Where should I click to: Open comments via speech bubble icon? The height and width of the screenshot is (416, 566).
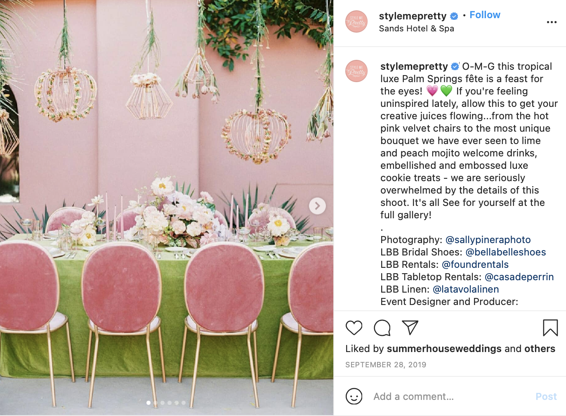382,328
